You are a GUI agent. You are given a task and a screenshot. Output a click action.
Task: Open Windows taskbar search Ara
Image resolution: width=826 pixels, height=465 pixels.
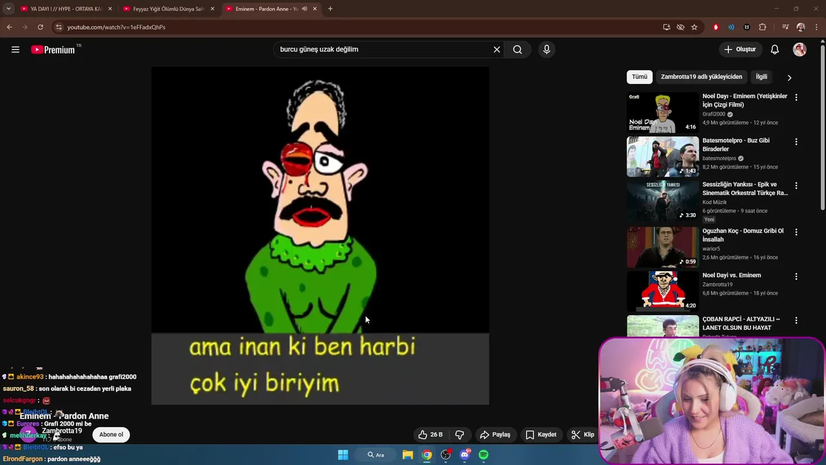pyautogui.click(x=376, y=455)
